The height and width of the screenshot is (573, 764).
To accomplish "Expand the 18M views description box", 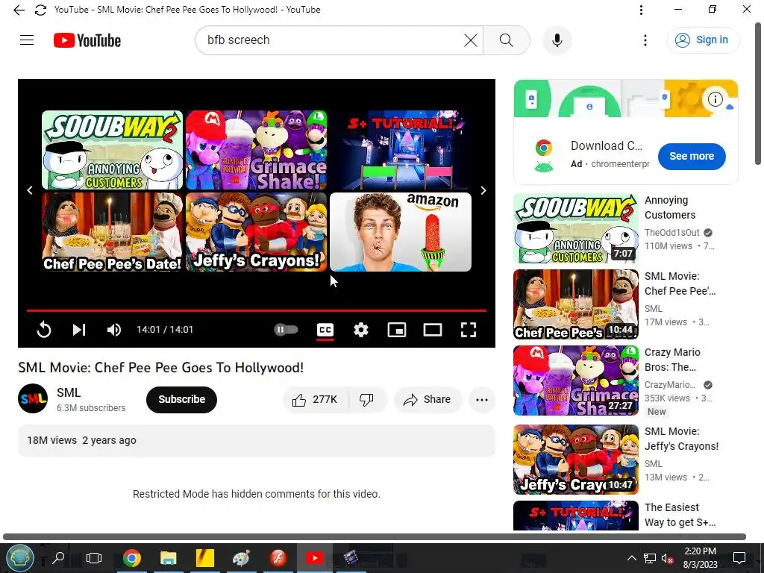I will tap(257, 440).
